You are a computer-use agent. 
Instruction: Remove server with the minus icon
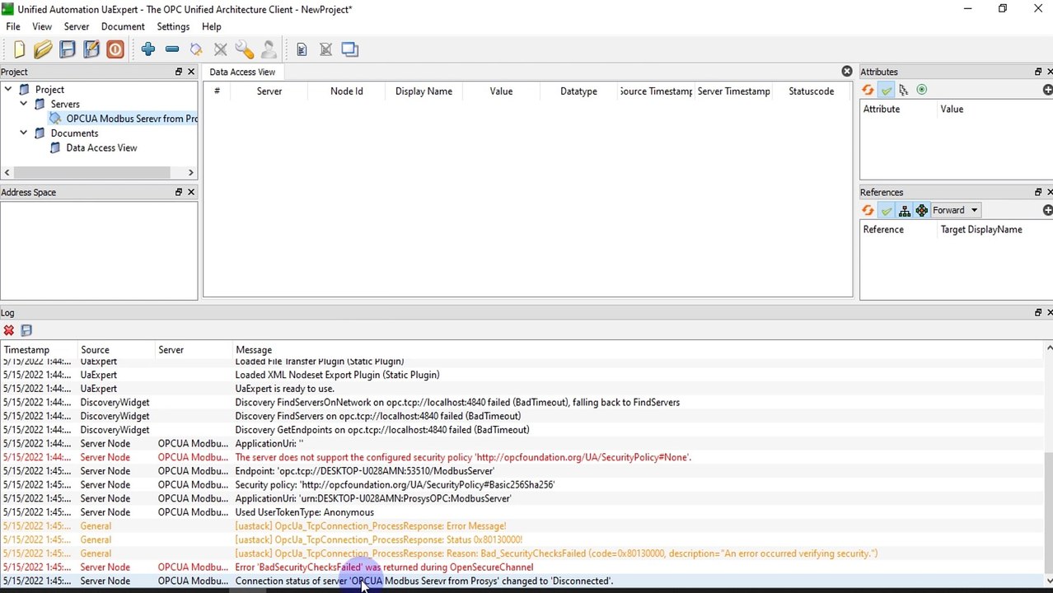(172, 49)
